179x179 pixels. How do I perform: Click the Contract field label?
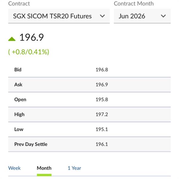pyautogui.click(x=19, y=4)
